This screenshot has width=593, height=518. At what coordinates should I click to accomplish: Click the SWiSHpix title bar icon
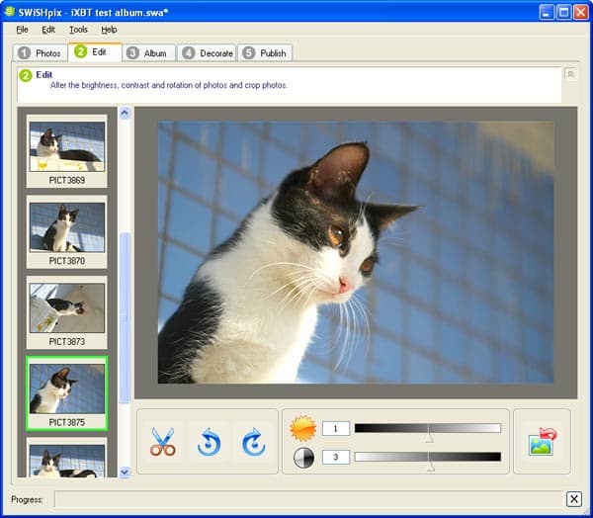tap(10, 12)
